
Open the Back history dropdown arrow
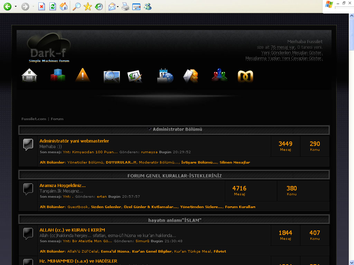pos(16,6)
